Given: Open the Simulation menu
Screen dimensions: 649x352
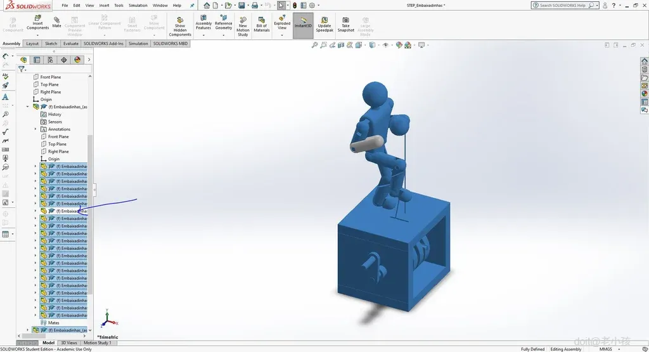Looking at the screenshot, I should (x=138, y=5).
